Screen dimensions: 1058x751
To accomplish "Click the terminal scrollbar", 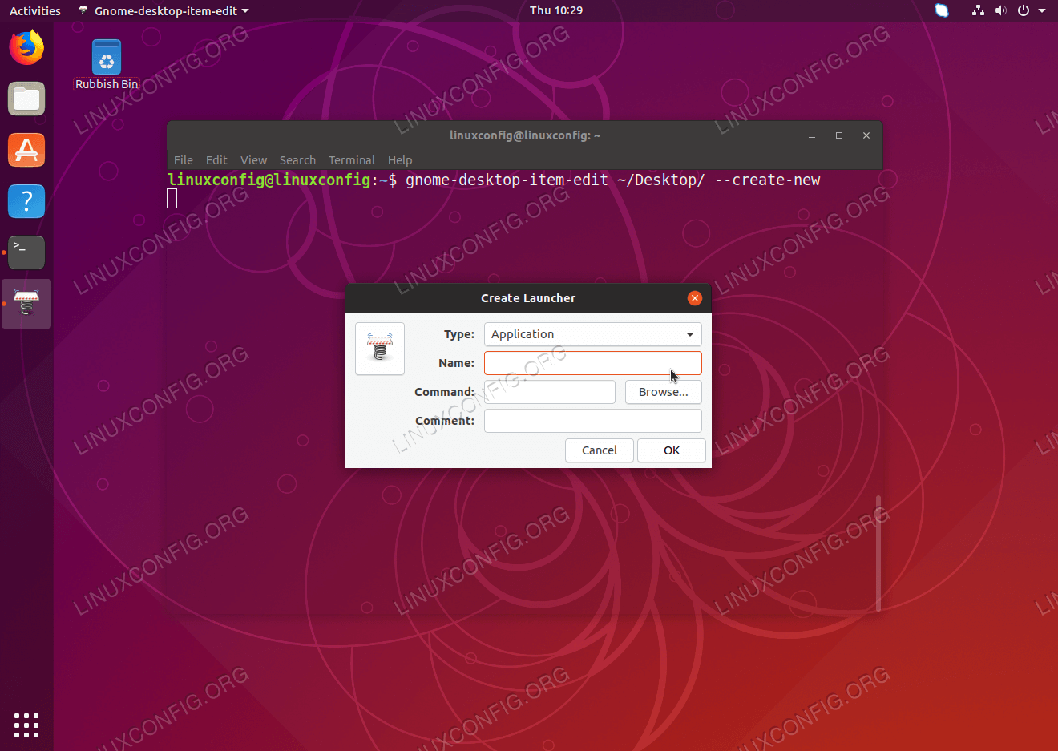I will 878,553.
